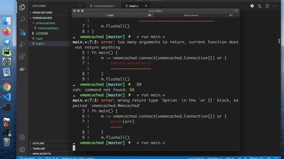
Task: Click the red 'return error(err)' line
Action: click(x=130, y=63)
